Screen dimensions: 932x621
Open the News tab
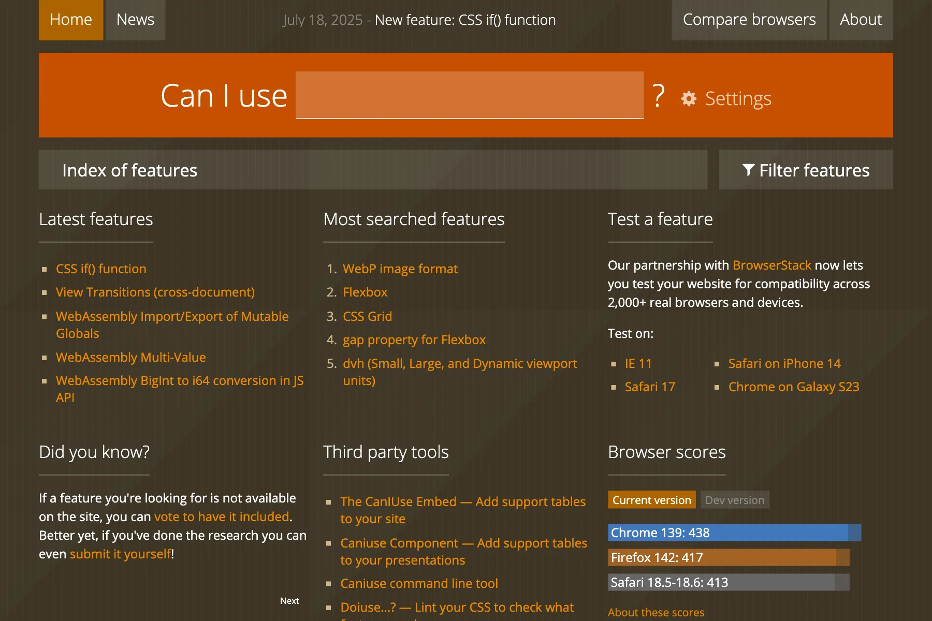[135, 20]
